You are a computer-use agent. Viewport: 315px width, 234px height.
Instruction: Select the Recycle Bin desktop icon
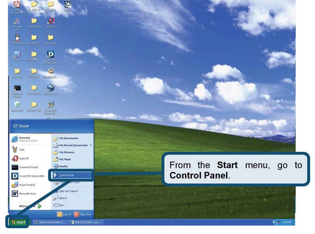point(17,107)
